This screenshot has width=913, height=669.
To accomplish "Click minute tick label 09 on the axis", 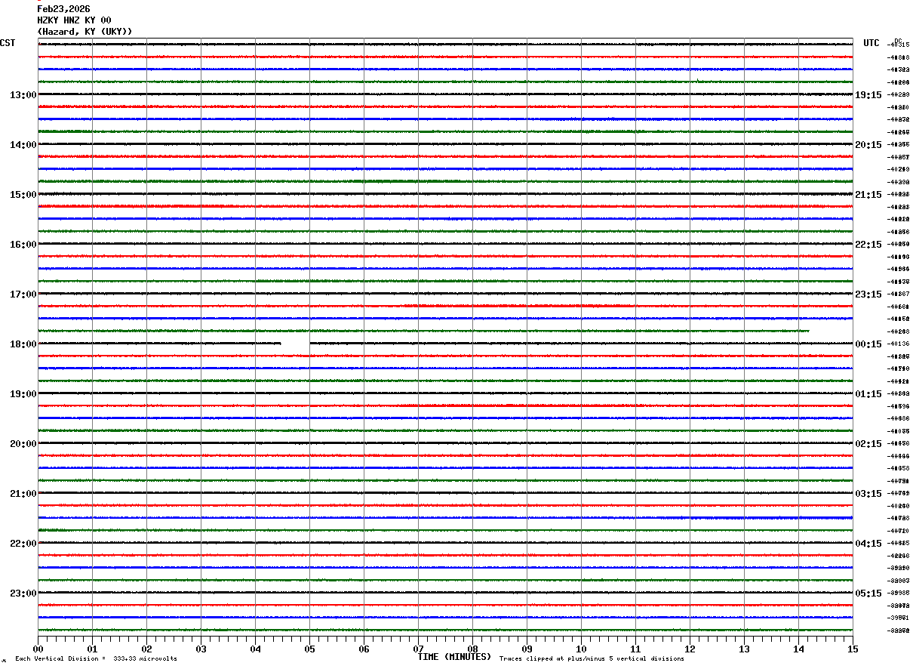I will [x=527, y=649].
